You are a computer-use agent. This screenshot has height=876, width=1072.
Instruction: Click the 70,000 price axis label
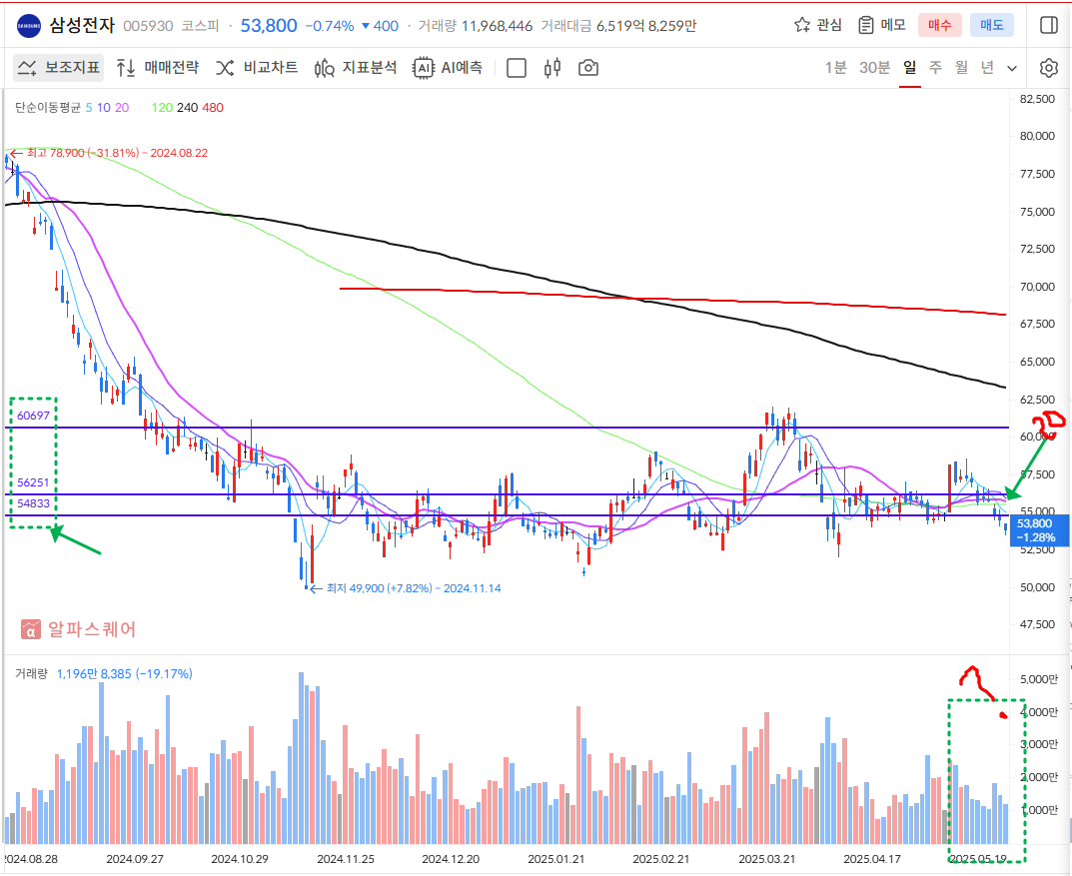point(1037,287)
